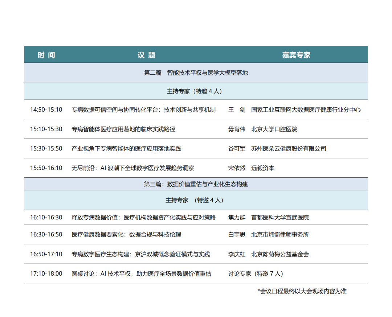This screenshot has width=392, height=317.
Task: Click topic 专病智能体医疗应用落地的临床实践路径
Action: 123,129
